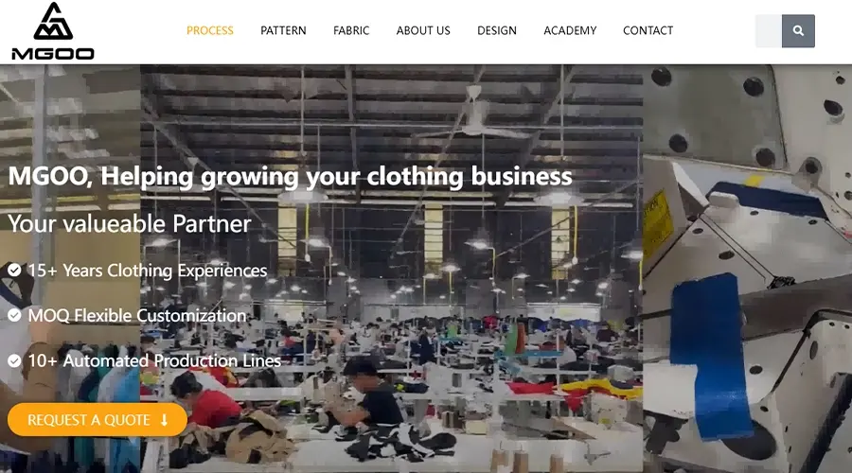Click the MGOO Helping growing your clothing business headline
This screenshot has width=852, height=473.
point(291,177)
